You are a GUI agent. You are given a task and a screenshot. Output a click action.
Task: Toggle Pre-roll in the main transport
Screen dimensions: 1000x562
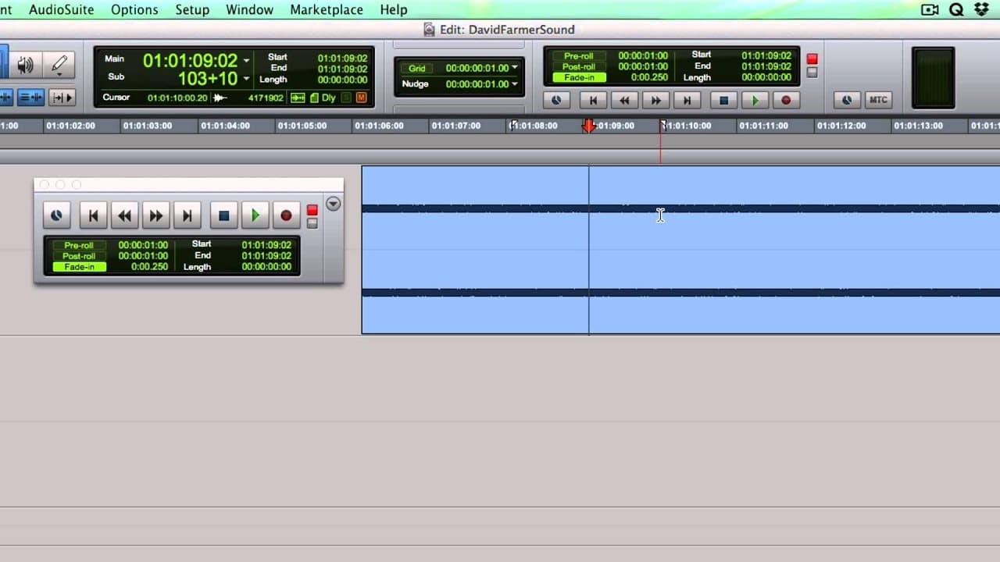point(579,56)
